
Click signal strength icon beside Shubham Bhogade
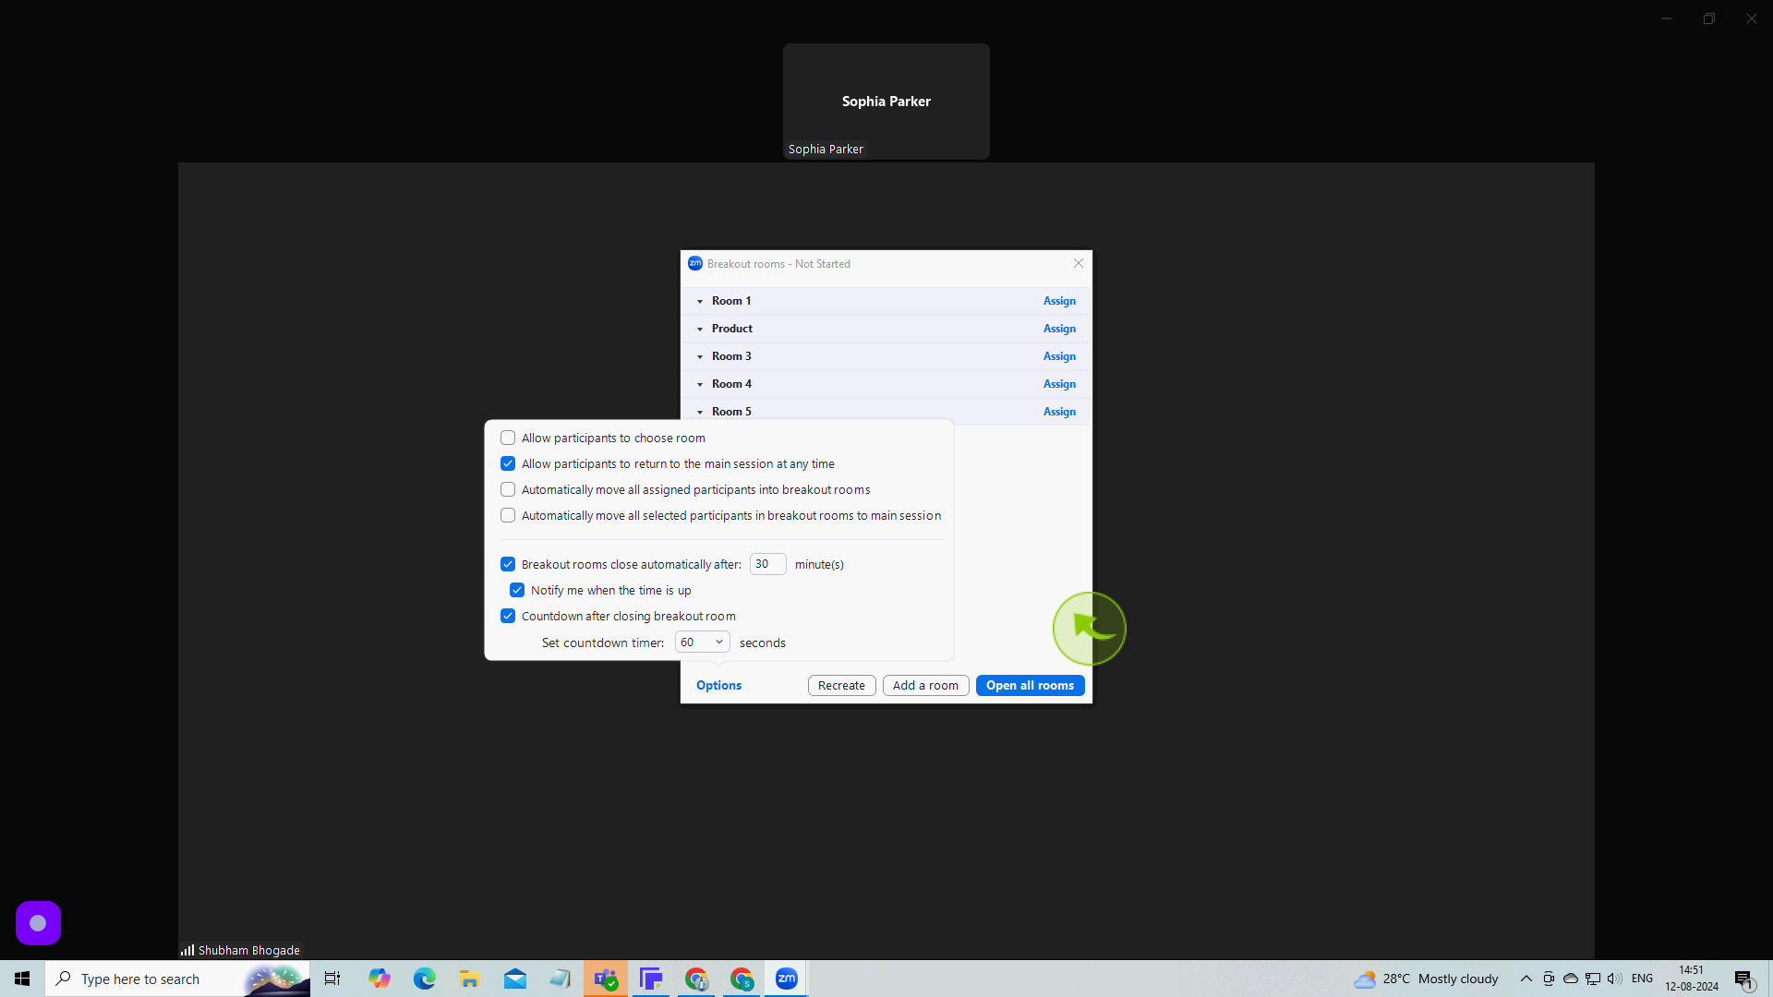(187, 950)
